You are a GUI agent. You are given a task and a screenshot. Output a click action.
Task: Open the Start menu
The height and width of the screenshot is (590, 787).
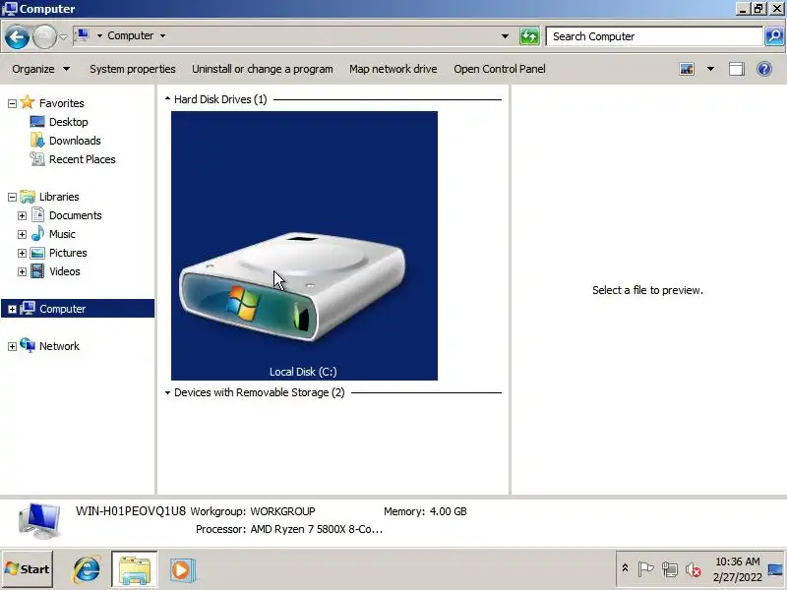[28, 569]
